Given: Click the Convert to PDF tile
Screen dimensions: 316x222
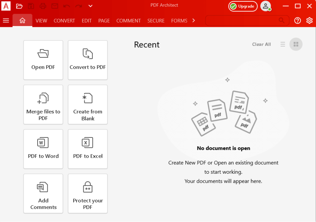Looking at the screenshot, I should click(88, 60).
